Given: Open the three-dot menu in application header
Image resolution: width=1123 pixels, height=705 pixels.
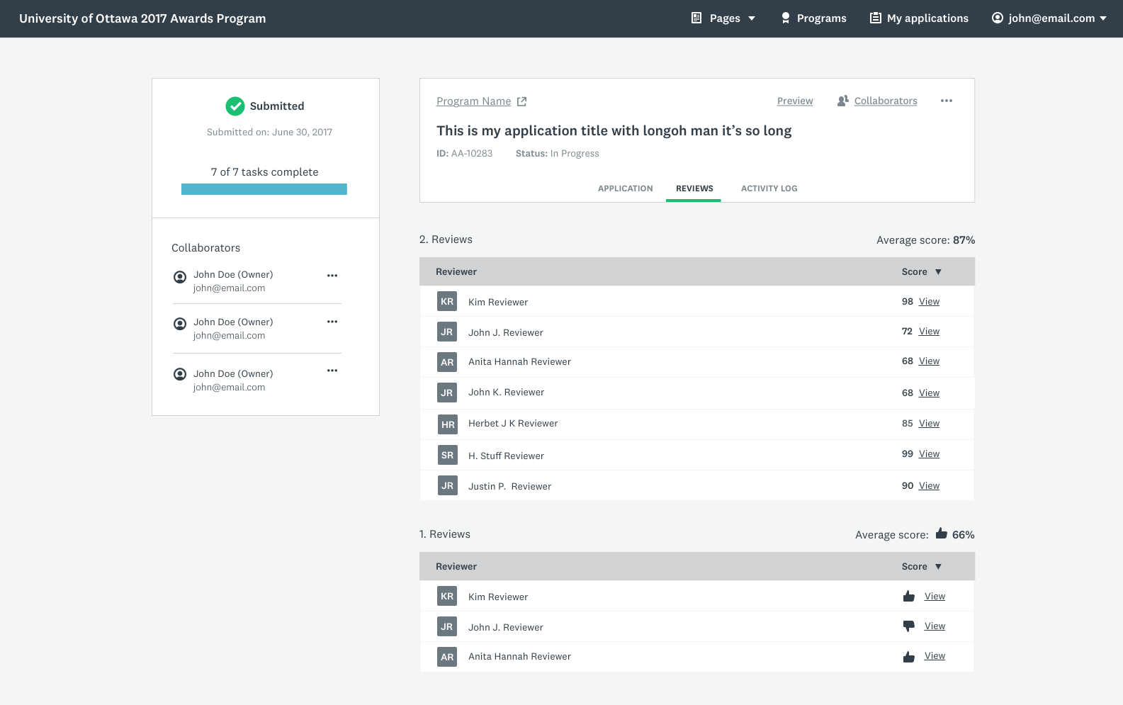Looking at the screenshot, I should coord(946,101).
